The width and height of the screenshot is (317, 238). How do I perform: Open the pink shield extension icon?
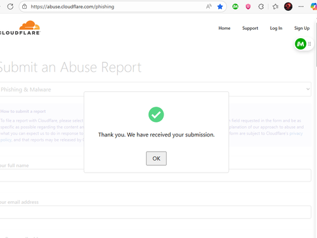(x=248, y=6)
